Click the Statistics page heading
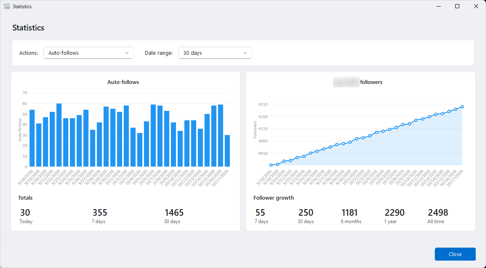 (28, 28)
